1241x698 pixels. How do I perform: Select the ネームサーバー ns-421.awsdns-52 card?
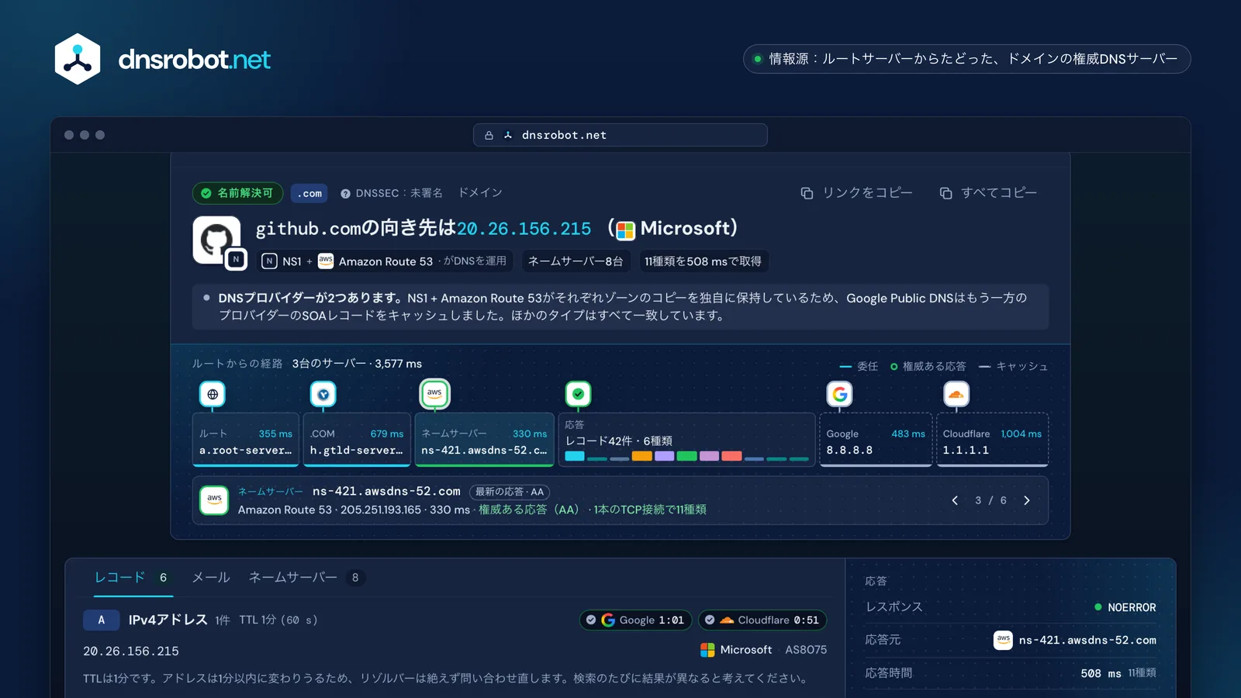tap(485, 440)
